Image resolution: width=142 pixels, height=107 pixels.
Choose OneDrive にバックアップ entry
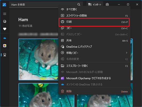(94, 47)
